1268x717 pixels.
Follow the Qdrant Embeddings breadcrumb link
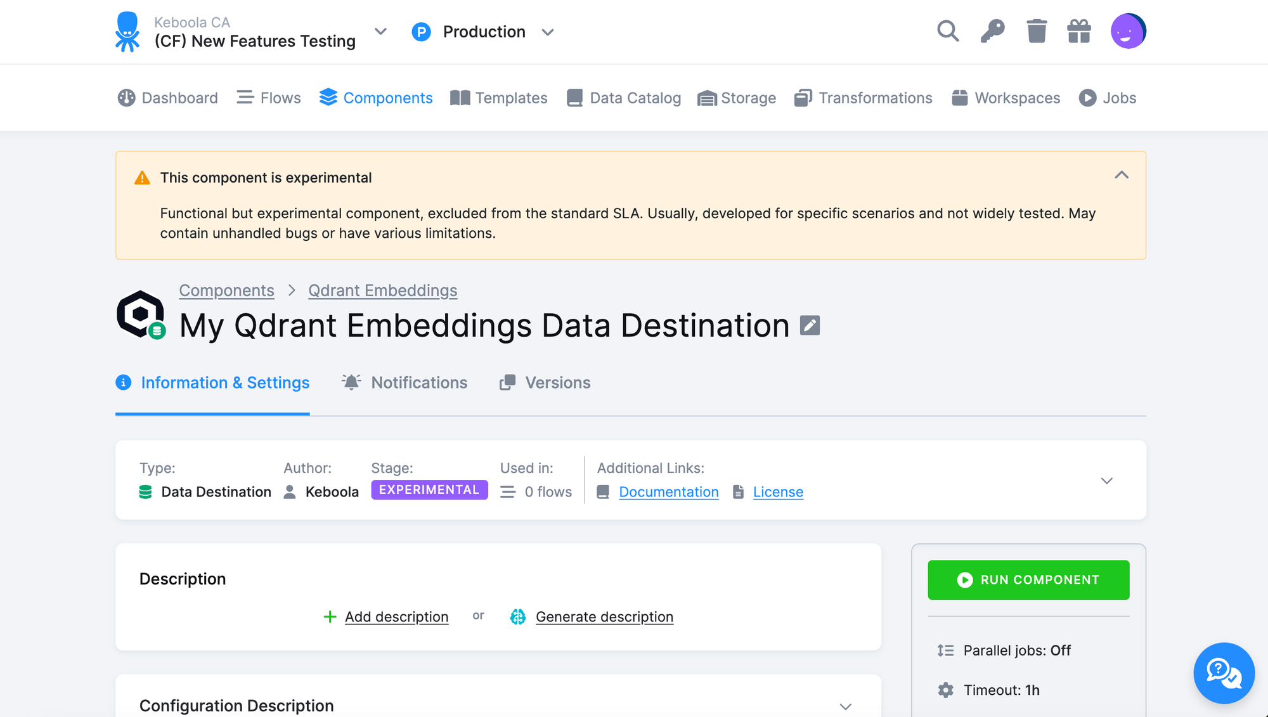382,290
